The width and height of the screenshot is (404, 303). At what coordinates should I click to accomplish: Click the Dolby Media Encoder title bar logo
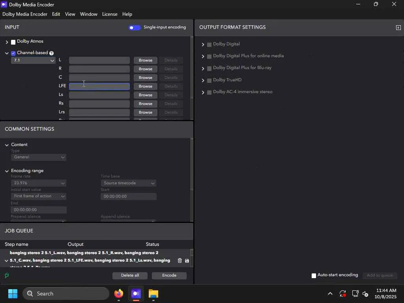tap(4, 4)
